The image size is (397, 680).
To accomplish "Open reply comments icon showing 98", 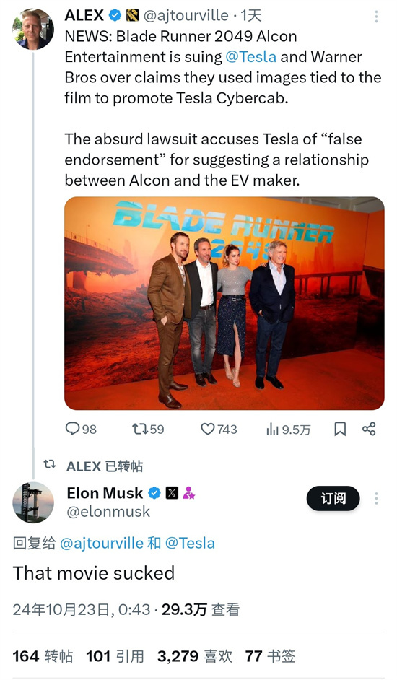I will (x=81, y=429).
